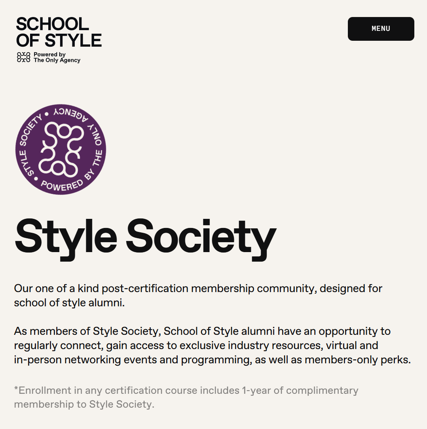Click the small Only Agency knot icon in header
The image size is (427, 429).
tap(23, 57)
